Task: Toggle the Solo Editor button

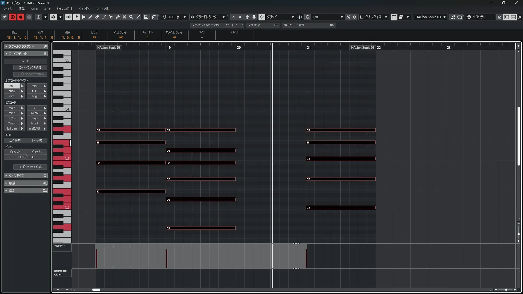Action: 13,17
